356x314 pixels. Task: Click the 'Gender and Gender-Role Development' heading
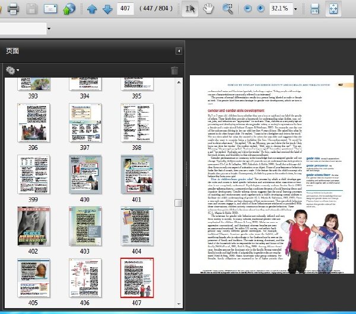click(x=236, y=111)
